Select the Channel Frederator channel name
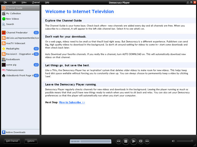197x147 pixels. [17, 33]
